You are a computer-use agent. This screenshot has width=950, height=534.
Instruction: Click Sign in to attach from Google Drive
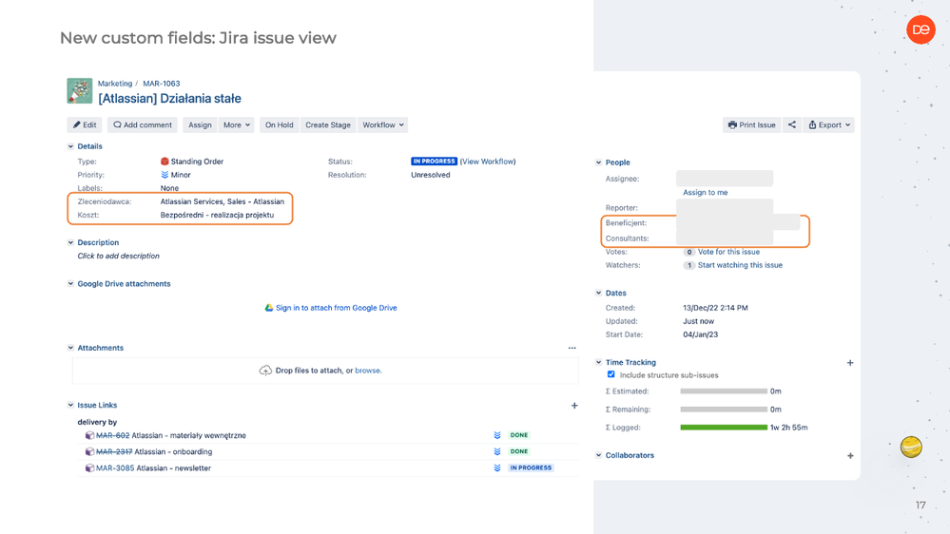[337, 308]
